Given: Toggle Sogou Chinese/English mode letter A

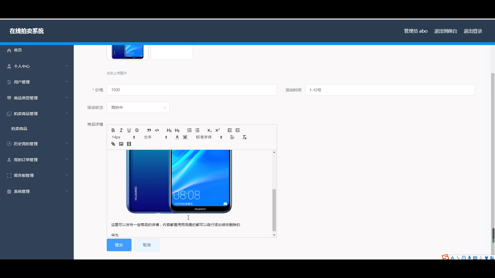Looking at the screenshot, I should (452, 258).
